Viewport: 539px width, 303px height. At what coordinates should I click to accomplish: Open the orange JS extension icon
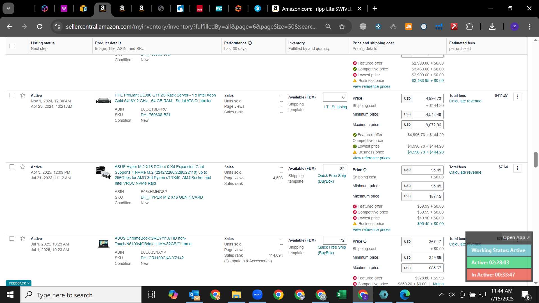click(x=408, y=27)
